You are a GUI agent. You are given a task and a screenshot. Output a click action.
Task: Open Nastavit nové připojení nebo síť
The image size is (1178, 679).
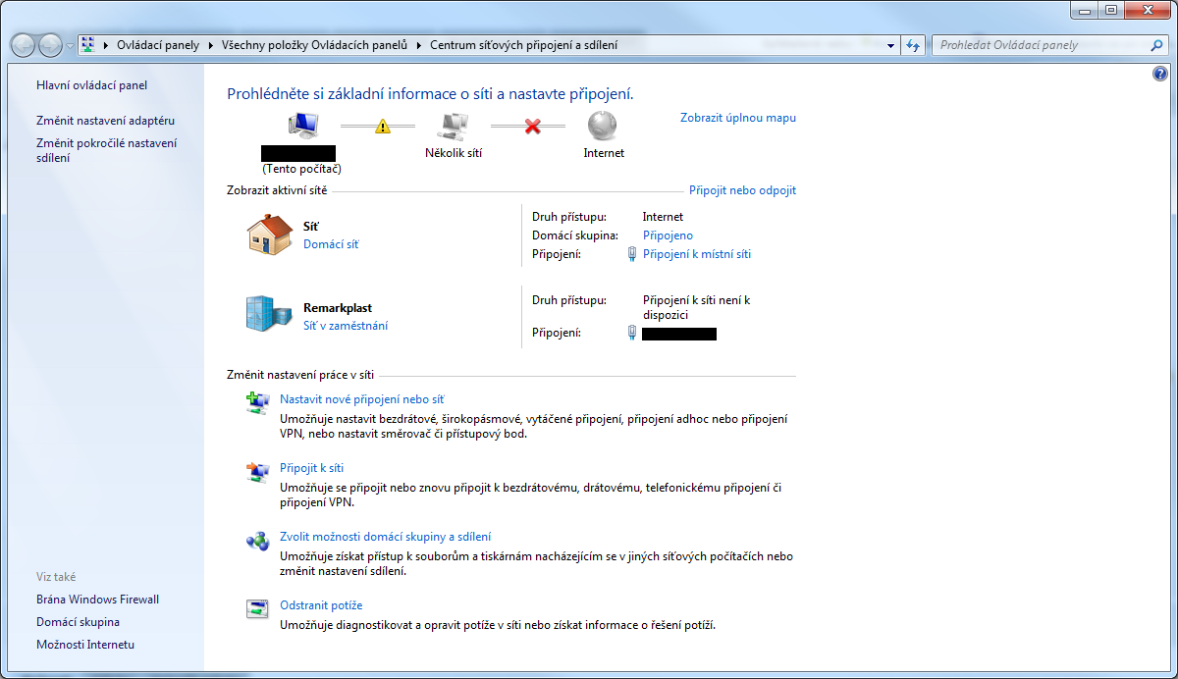[362, 399]
